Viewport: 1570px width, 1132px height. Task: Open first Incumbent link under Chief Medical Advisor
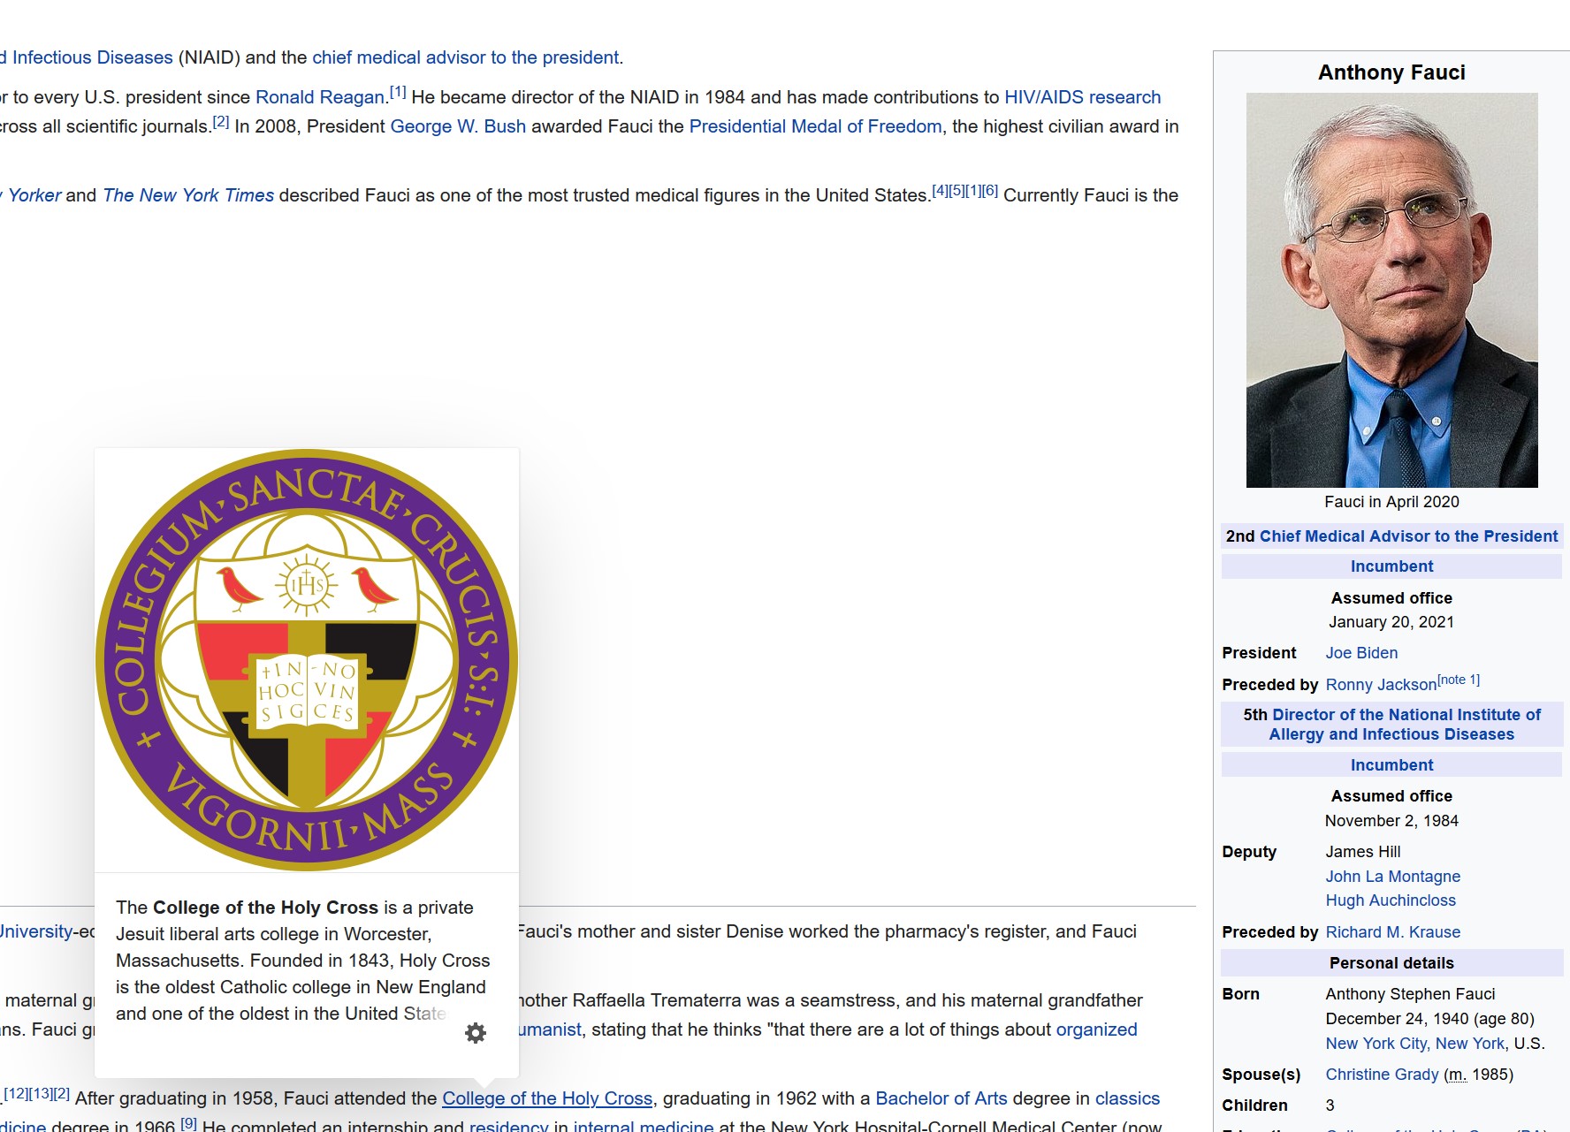pyautogui.click(x=1391, y=566)
